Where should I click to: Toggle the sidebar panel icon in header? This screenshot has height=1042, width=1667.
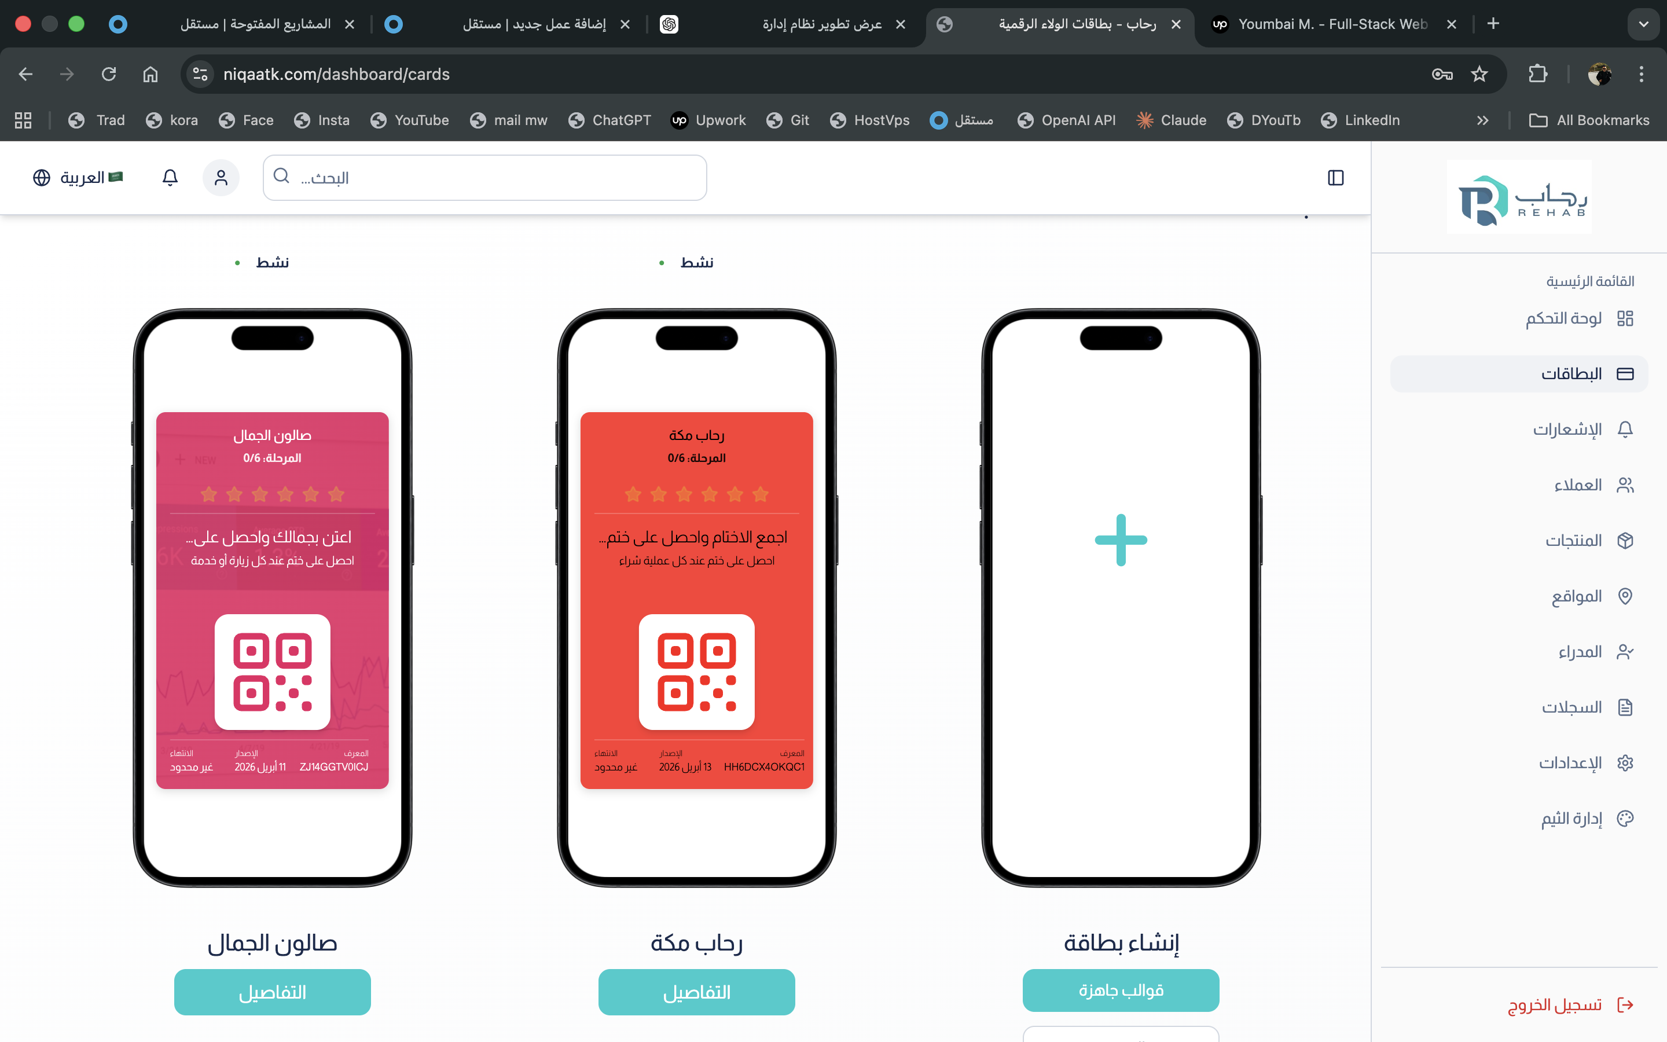[x=1335, y=178]
